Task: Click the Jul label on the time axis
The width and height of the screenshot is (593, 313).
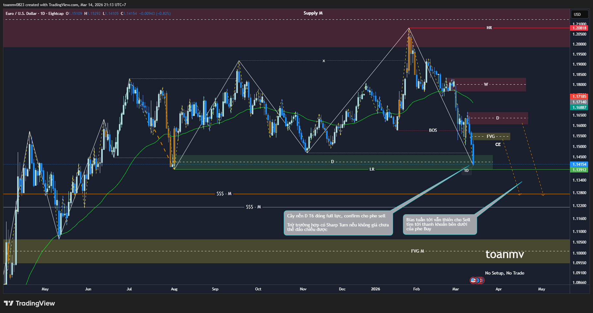Action: pos(129,289)
